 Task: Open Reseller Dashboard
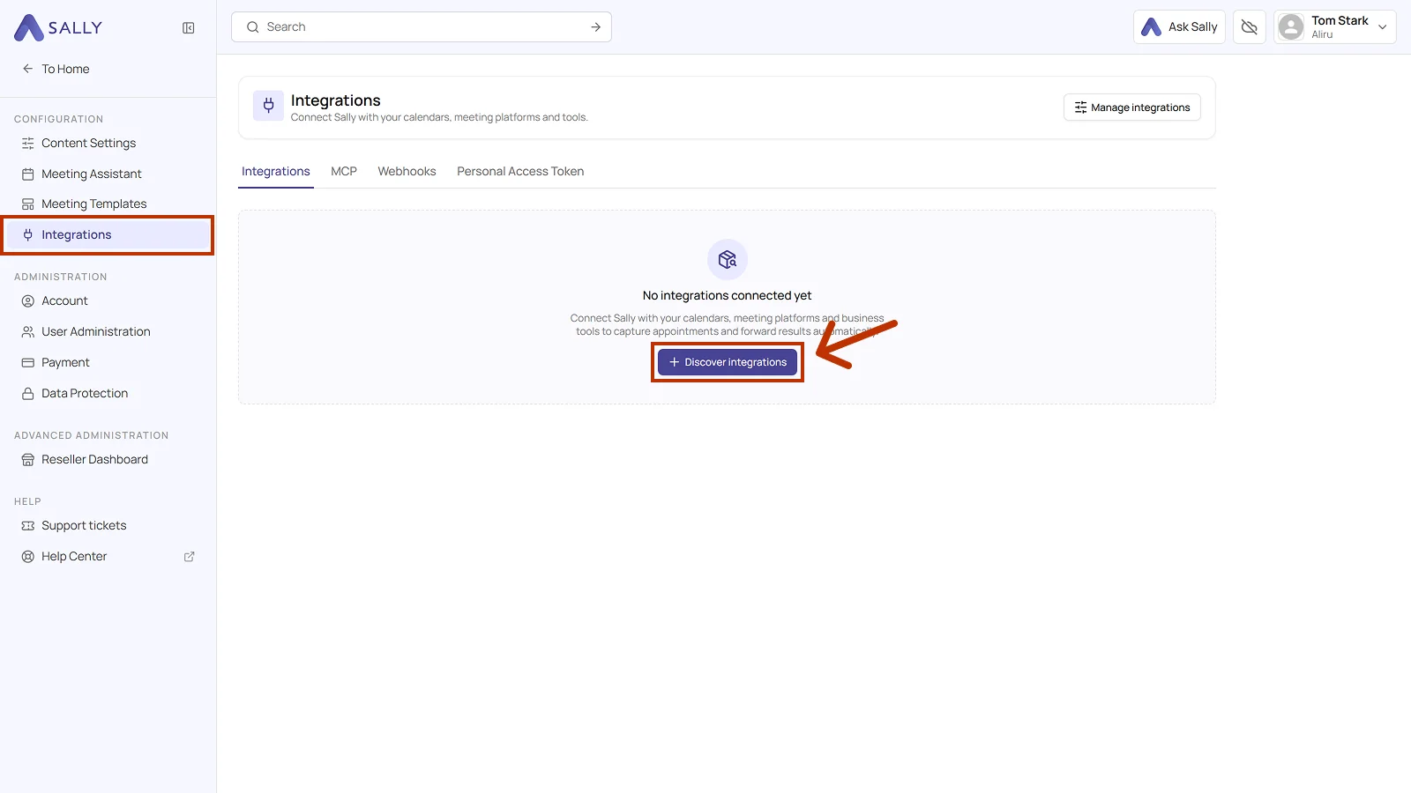[108, 459]
